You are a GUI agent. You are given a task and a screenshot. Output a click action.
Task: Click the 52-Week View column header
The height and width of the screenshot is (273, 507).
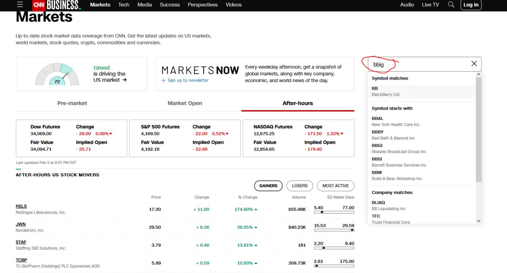tap(341, 197)
